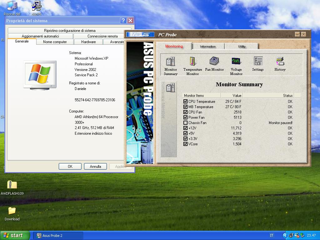Click the IT language indicator in taskbar
Viewport: 320px width, 240px height.
[x=272, y=235]
